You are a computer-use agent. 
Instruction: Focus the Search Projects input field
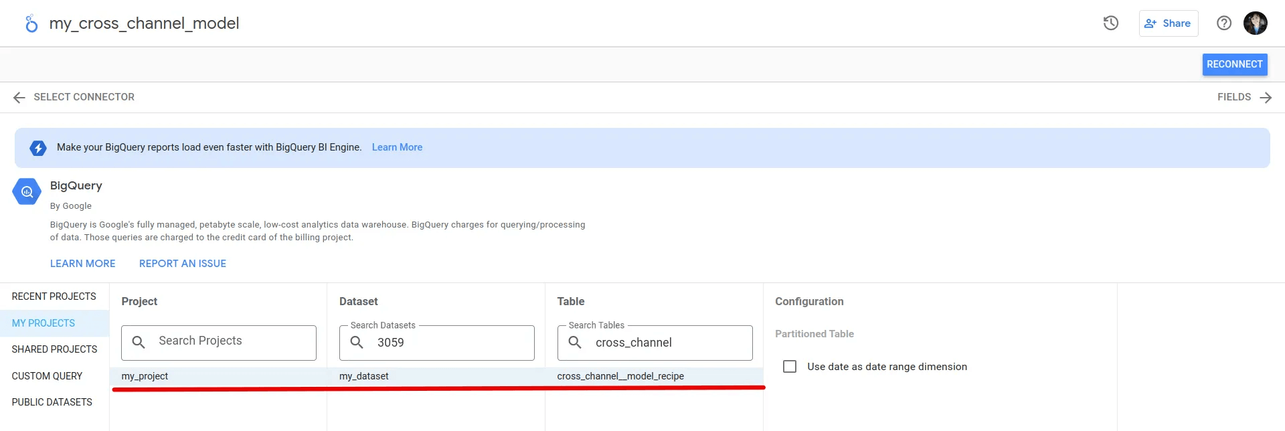pyautogui.click(x=219, y=343)
